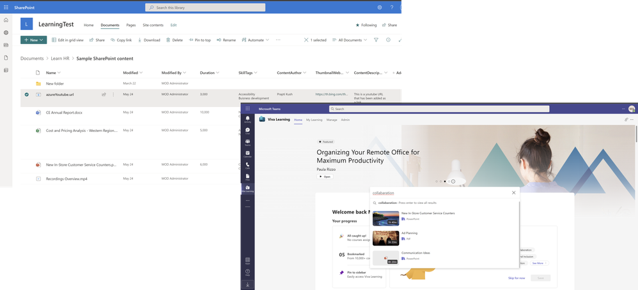The width and height of the screenshot is (638, 290).
Task: Click Copy link in SharePoint toolbar
Action: click(121, 40)
